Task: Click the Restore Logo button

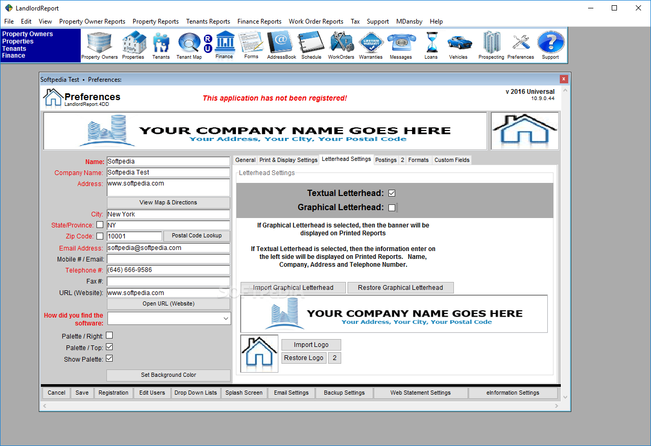Action: [304, 358]
